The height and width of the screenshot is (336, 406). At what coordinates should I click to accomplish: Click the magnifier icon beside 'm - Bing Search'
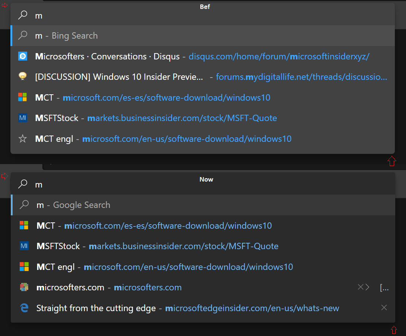(x=23, y=35)
